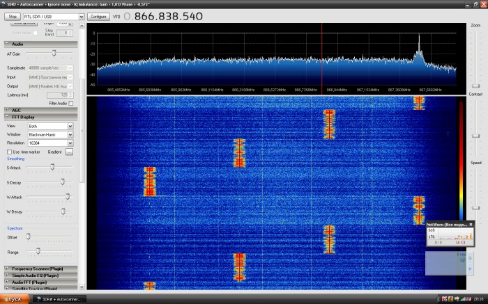Click the green download arrow in translucent widget
This screenshot has width=488, height=304.
tap(470, 257)
